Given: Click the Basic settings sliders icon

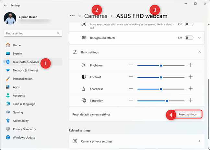Looking at the screenshot, I should 75,52.
